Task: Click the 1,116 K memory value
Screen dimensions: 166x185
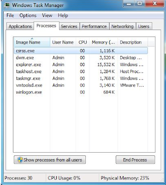Action: pyautogui.click(x=107, y=51)
